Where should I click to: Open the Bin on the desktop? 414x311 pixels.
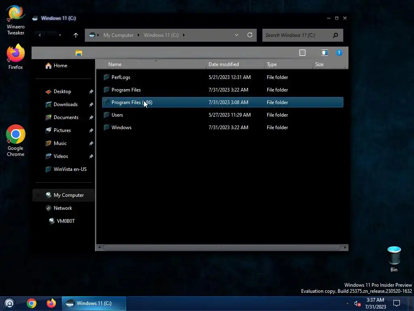click(x=394, y=259)
